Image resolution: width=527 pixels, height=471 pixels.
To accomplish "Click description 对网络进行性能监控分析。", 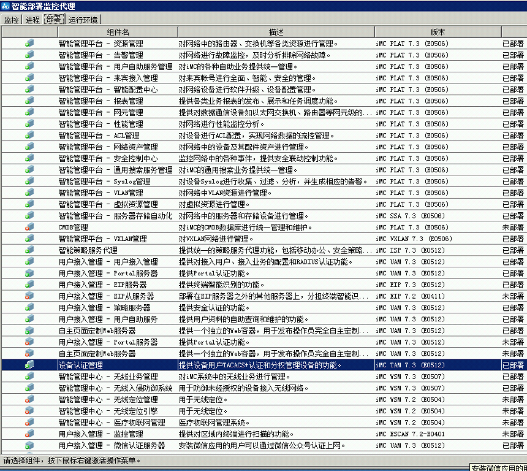I will [x=221, y=124].
